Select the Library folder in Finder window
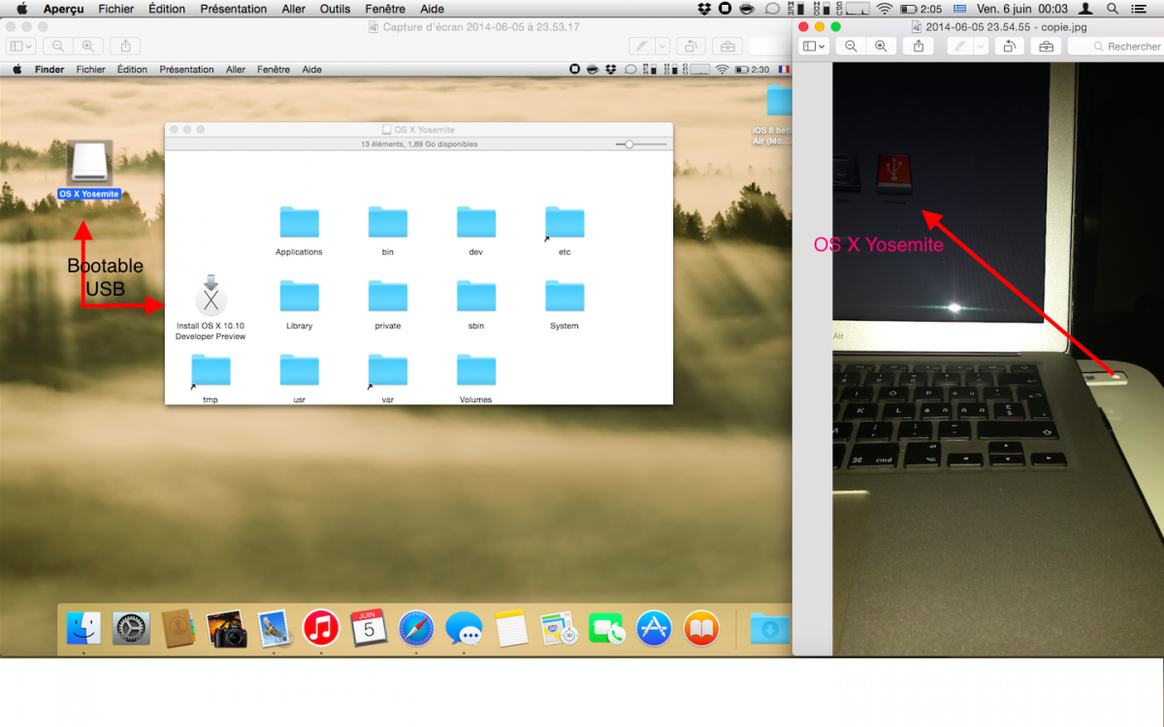This screenshot has height=727, width=1164. 299,297
